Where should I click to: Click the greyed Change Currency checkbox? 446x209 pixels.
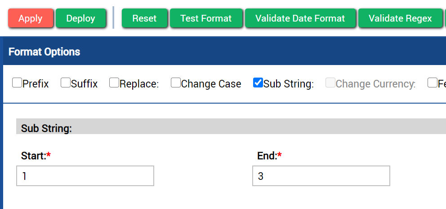tap(330, 83)
